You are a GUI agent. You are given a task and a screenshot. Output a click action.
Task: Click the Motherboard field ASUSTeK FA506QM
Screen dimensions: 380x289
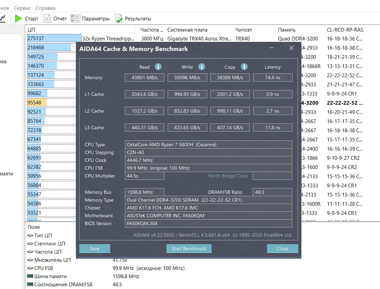[x=209, y=216]
